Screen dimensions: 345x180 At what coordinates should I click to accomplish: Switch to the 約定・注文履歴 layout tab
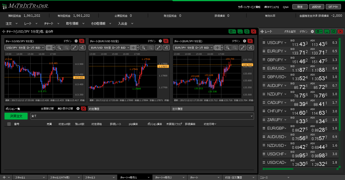[x=240, y=177]
